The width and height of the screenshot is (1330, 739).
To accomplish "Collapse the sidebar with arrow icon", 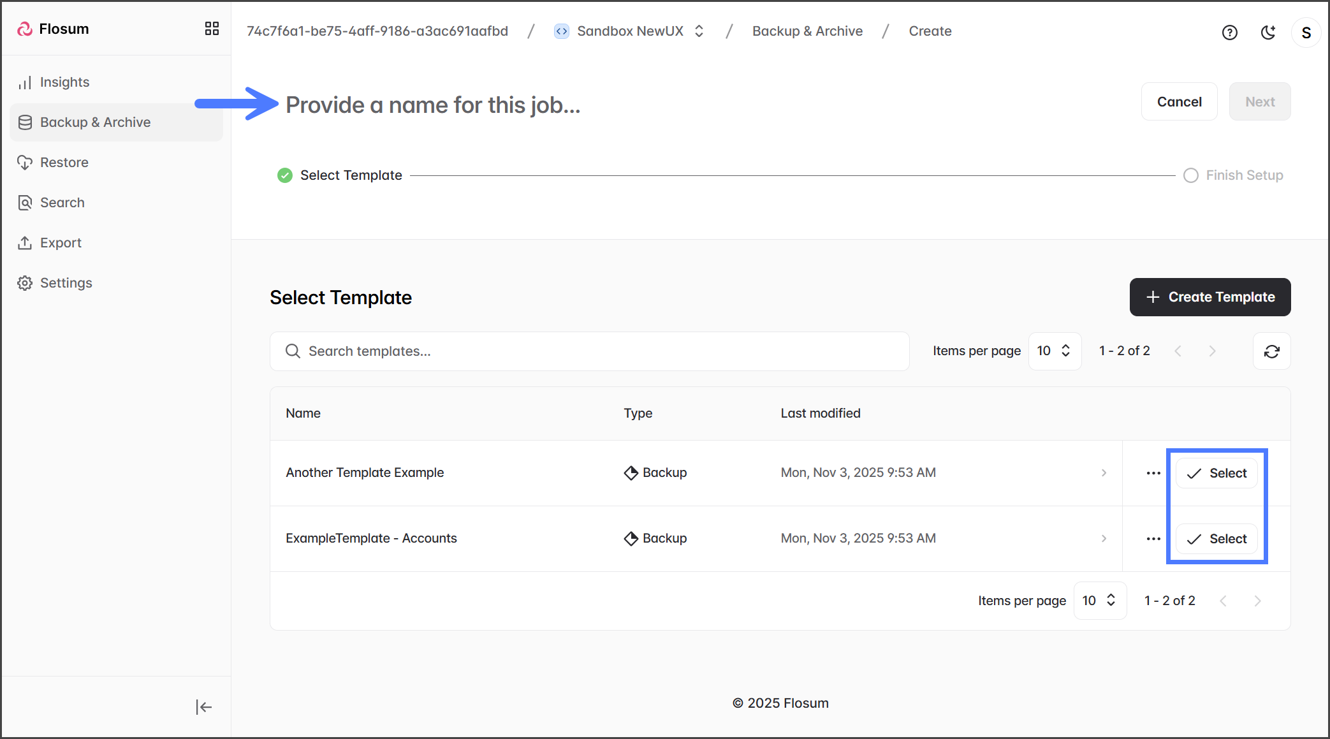I will coord(203,706).
